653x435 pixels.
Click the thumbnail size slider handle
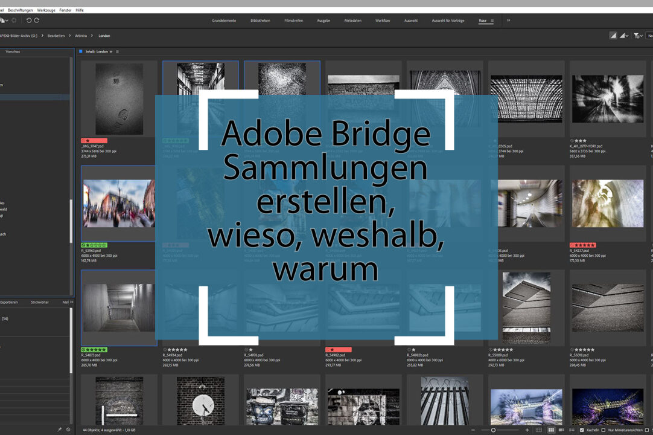coord(493,430)
